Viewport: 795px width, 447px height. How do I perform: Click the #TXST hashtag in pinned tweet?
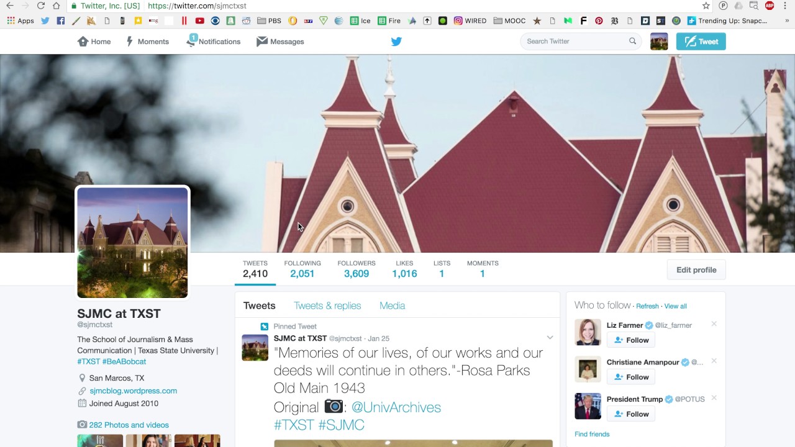[294, 425]
